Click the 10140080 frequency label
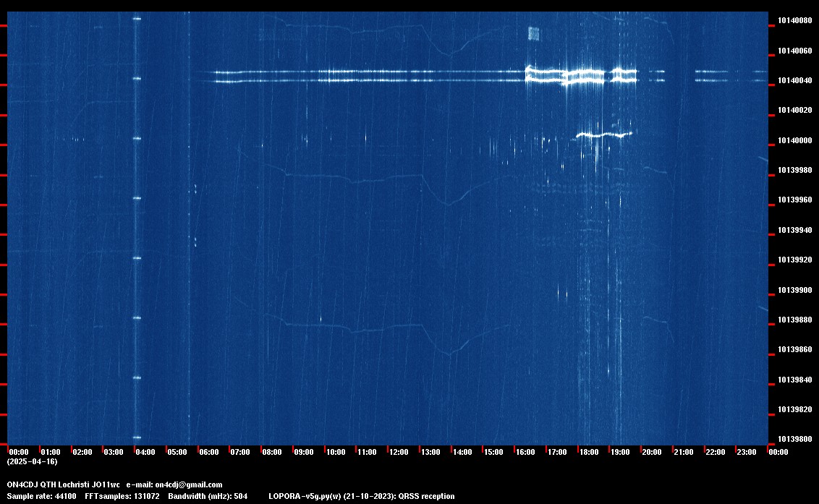This screenshot has height=504, width=819. (794, 20)
